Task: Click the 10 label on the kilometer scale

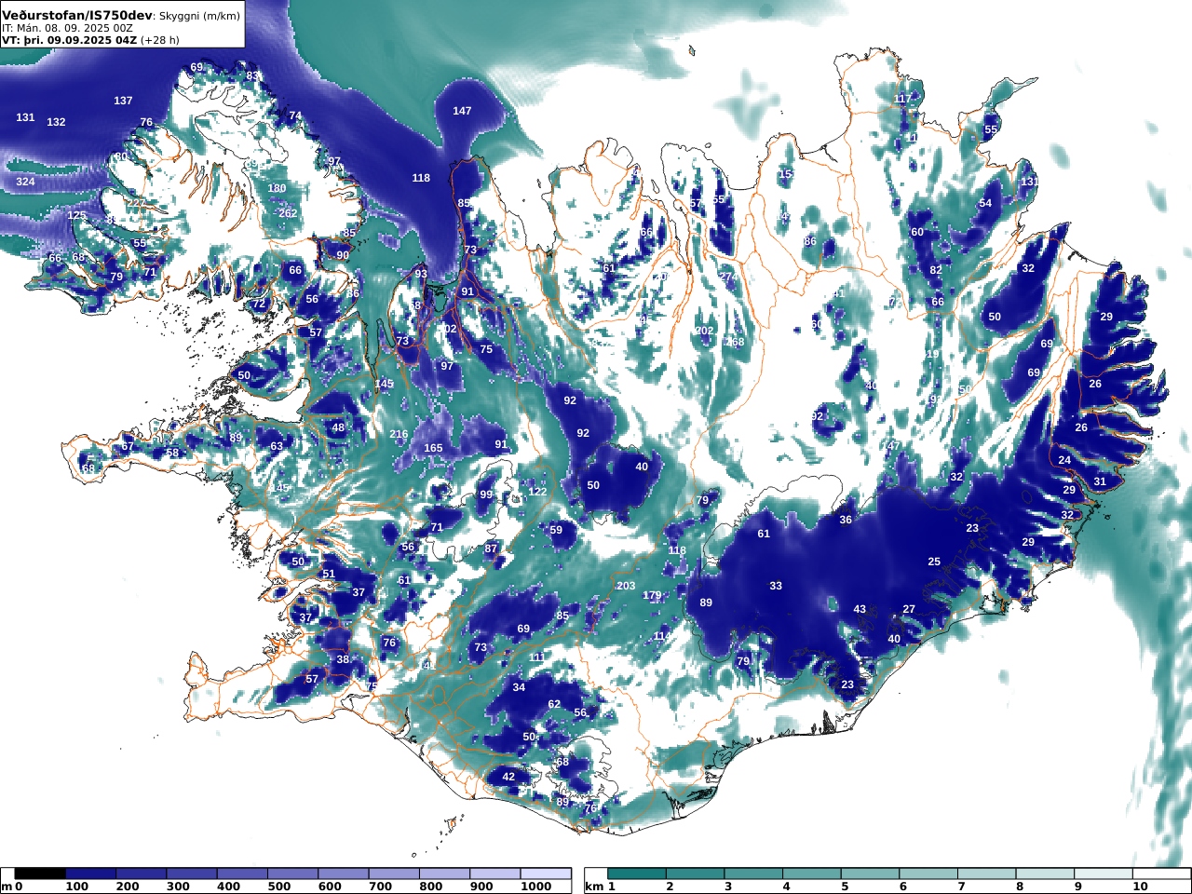Action: pyautogui.click(x=1140, y=887)
